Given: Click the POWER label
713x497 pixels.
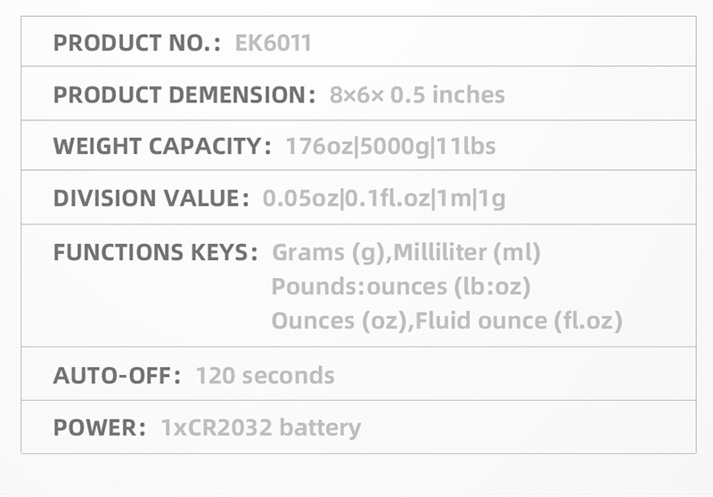Looking at the screenshot, I should pos(99,428).
